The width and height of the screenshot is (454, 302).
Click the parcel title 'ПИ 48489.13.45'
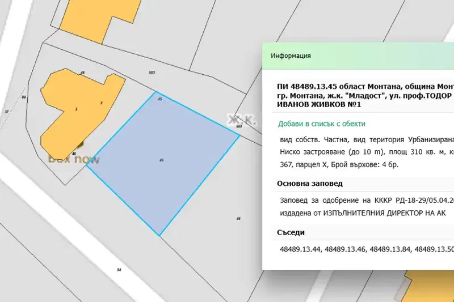pos(306,87)
